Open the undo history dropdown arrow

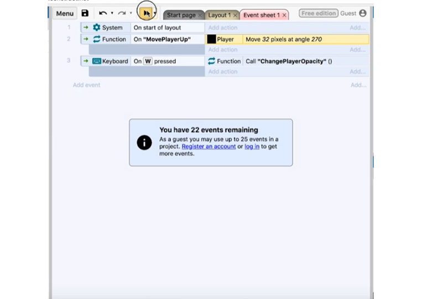(112, 13)
